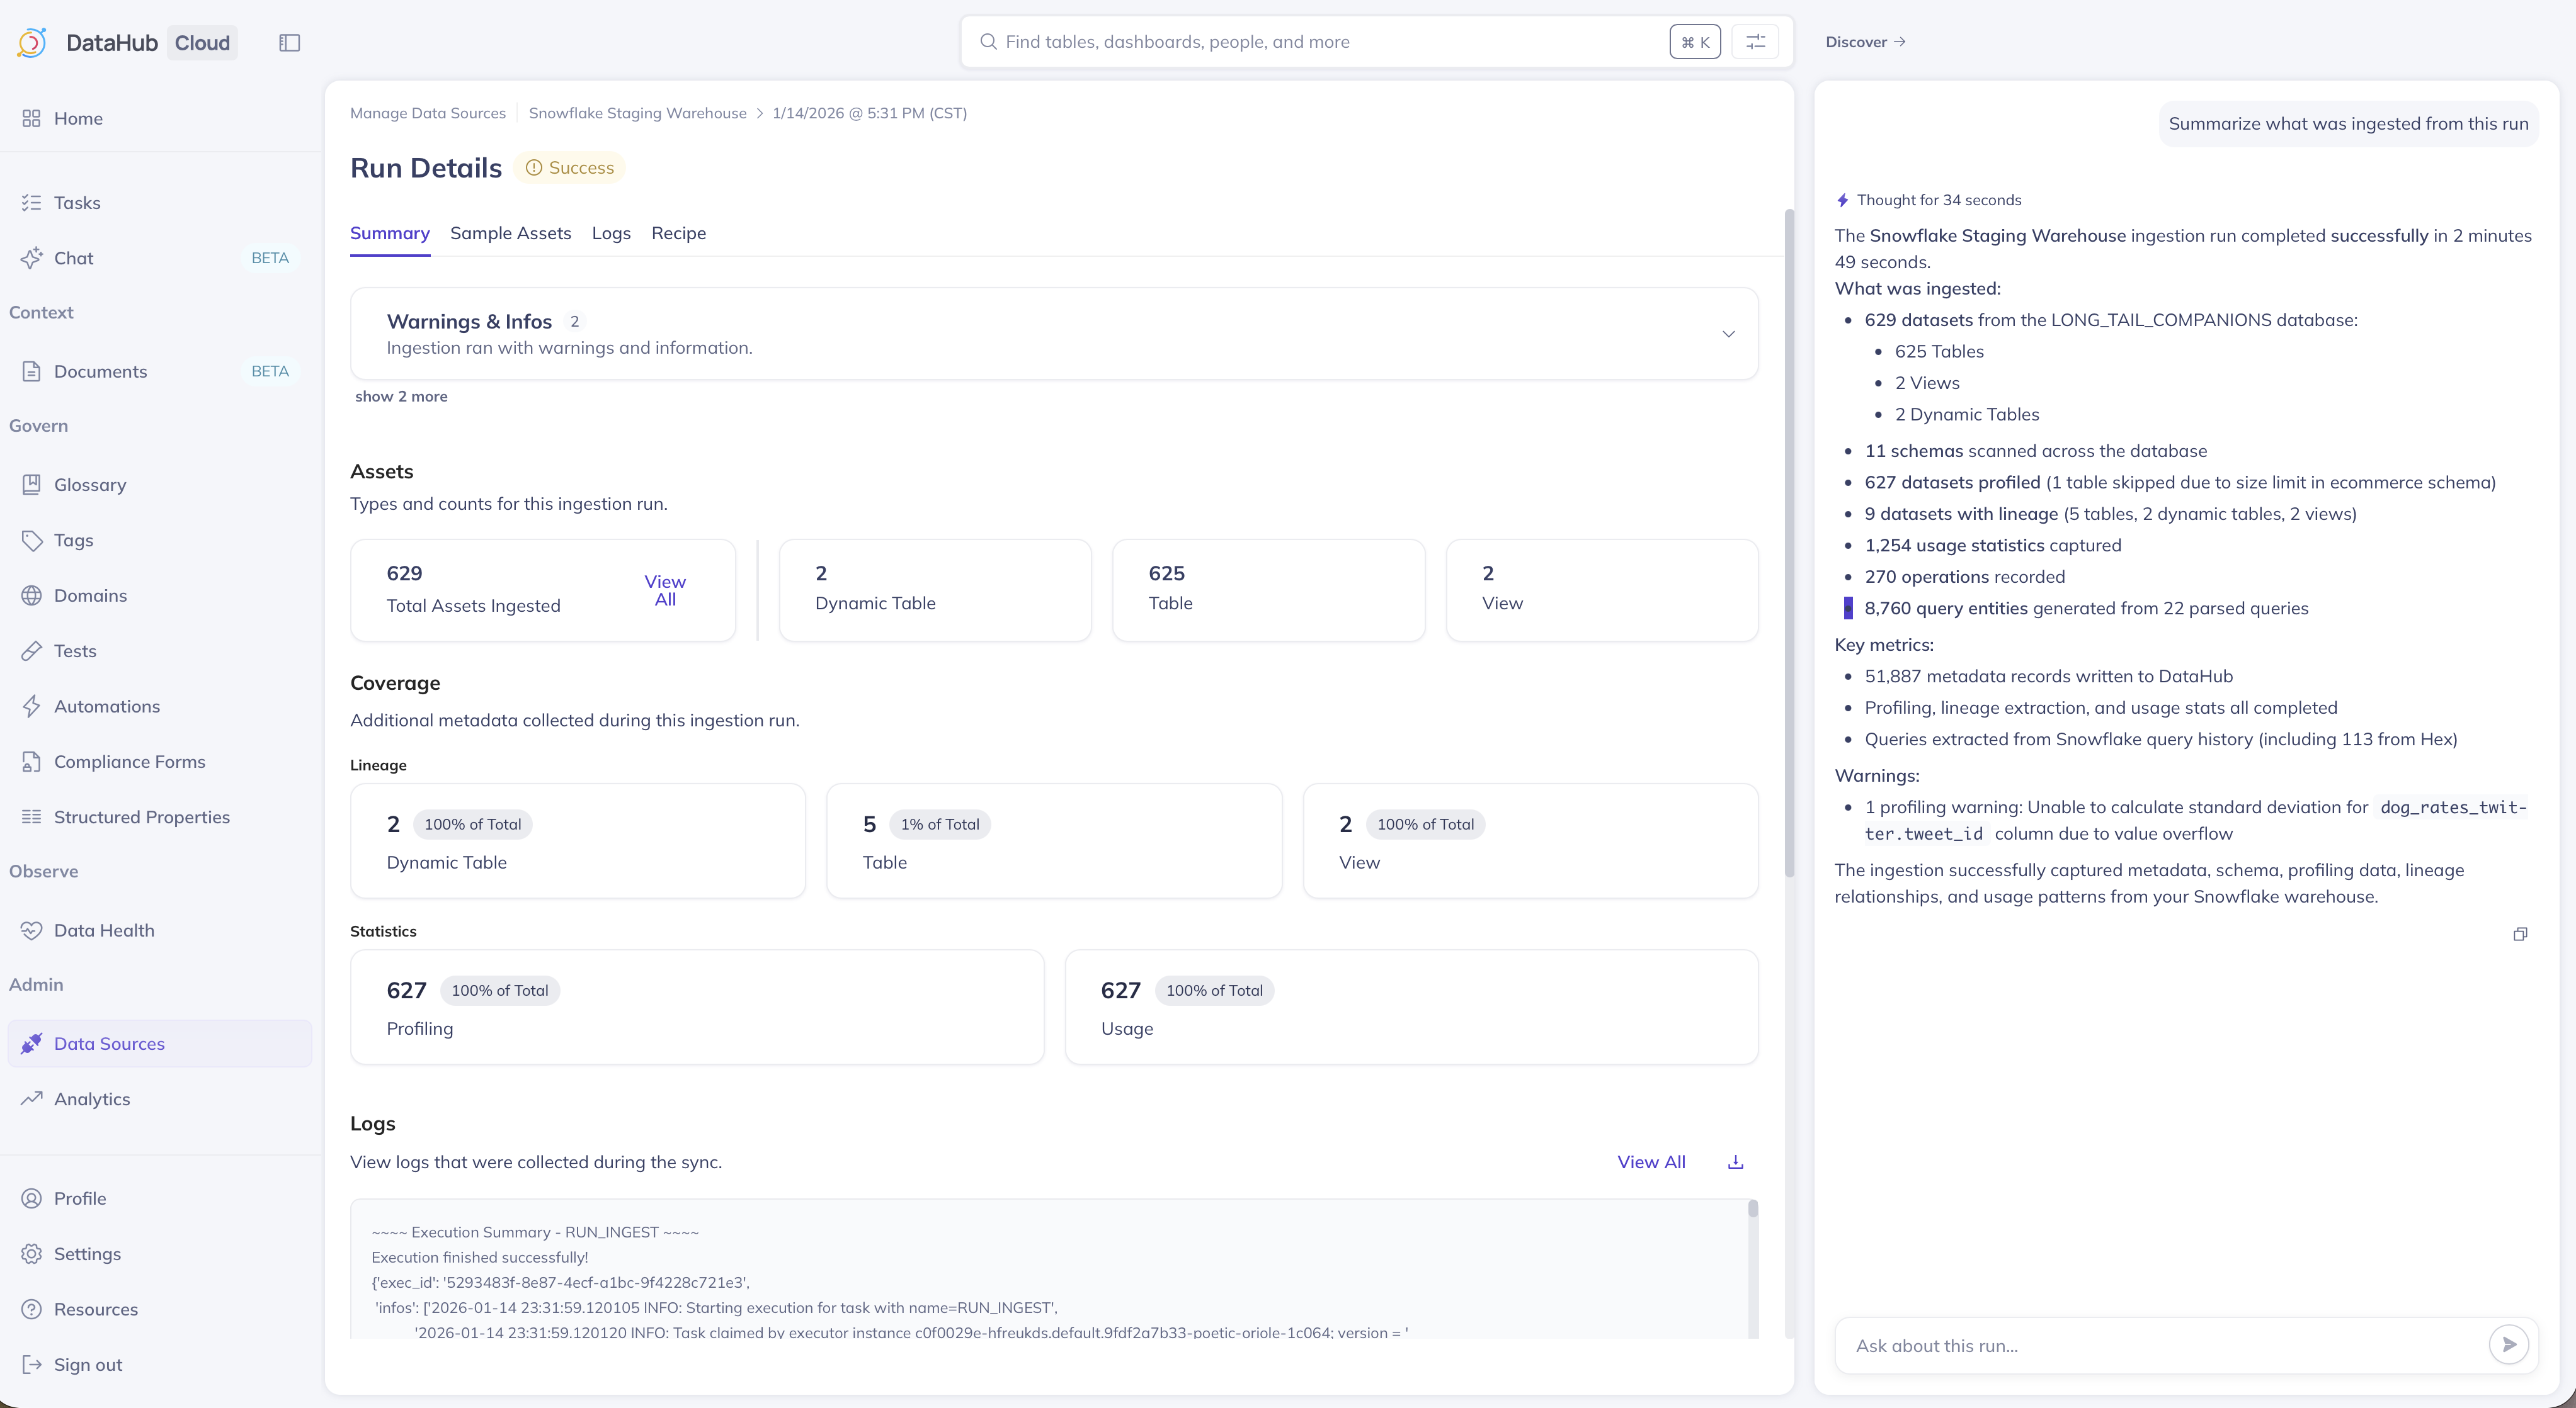
Task: Download the ingestion logs
Action: [x=1735, y=1162]
